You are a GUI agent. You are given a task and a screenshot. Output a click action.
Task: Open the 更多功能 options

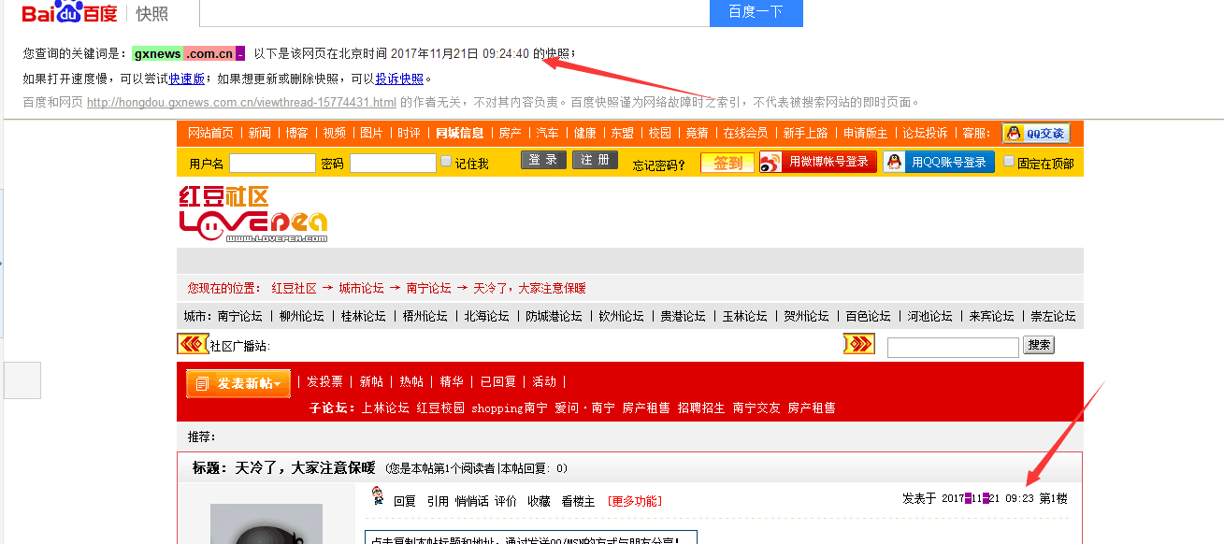(x=636, y=501)
